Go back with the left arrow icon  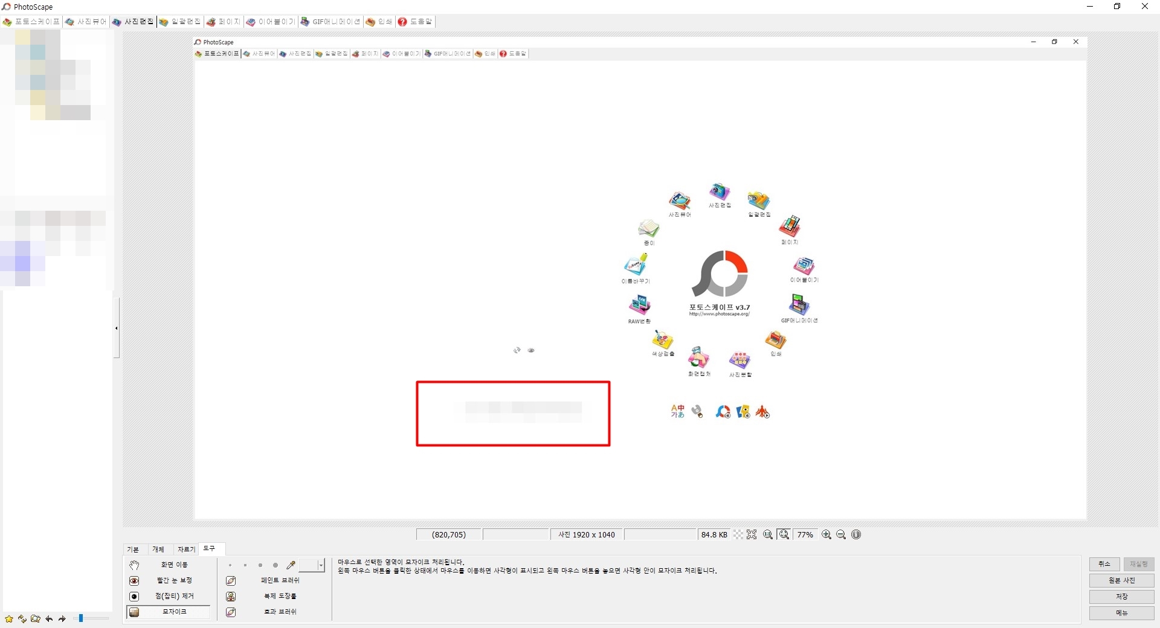[x=49, y=619]
